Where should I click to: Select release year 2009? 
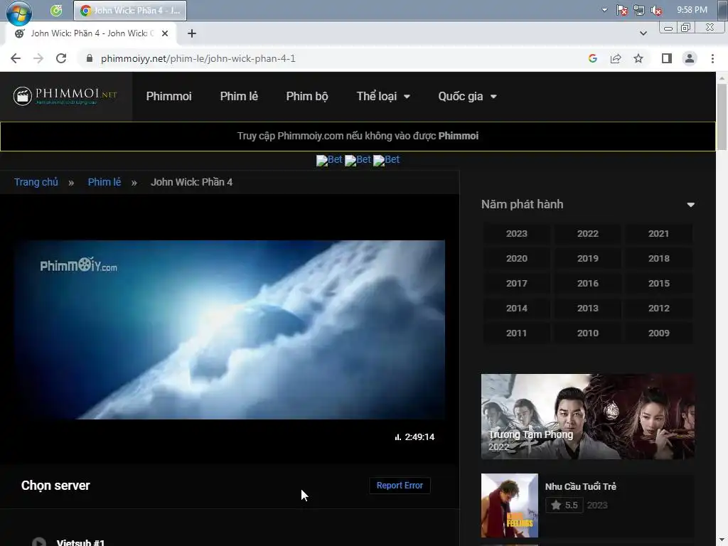pyautogui.click(x=659, y=333)
